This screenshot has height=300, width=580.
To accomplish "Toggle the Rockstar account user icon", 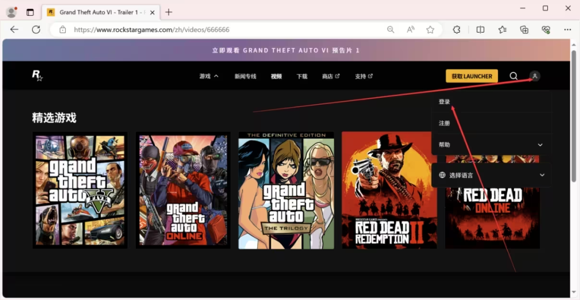I will pyautogui.click(x=535, y=76).
